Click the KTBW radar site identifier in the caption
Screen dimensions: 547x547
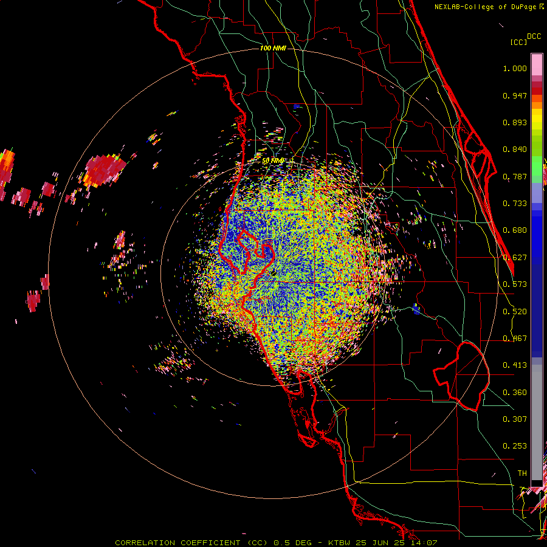click(x=340, y=543)
